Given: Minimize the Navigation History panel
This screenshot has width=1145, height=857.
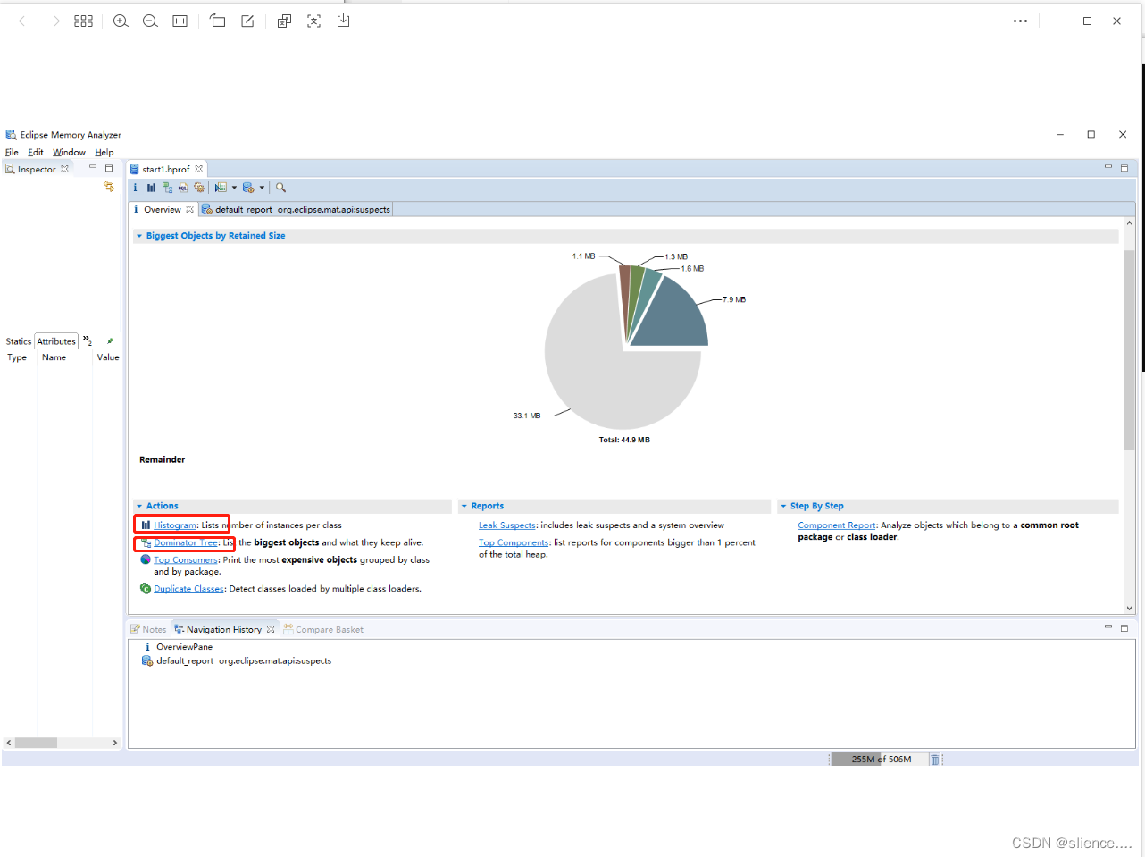Looking at the screenshot, I should pyautogui.click(x=1108, y=627).
